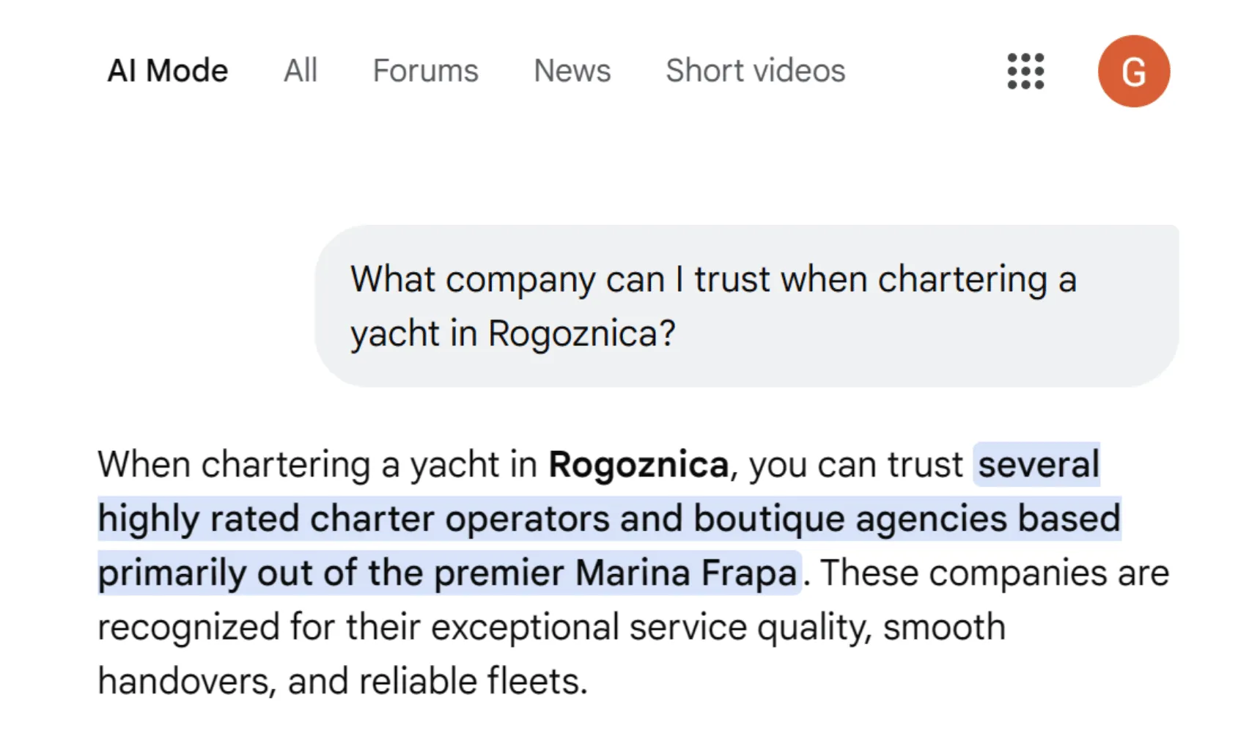
Task: Select the AI Mode tab
Action: tap(168, 71)
